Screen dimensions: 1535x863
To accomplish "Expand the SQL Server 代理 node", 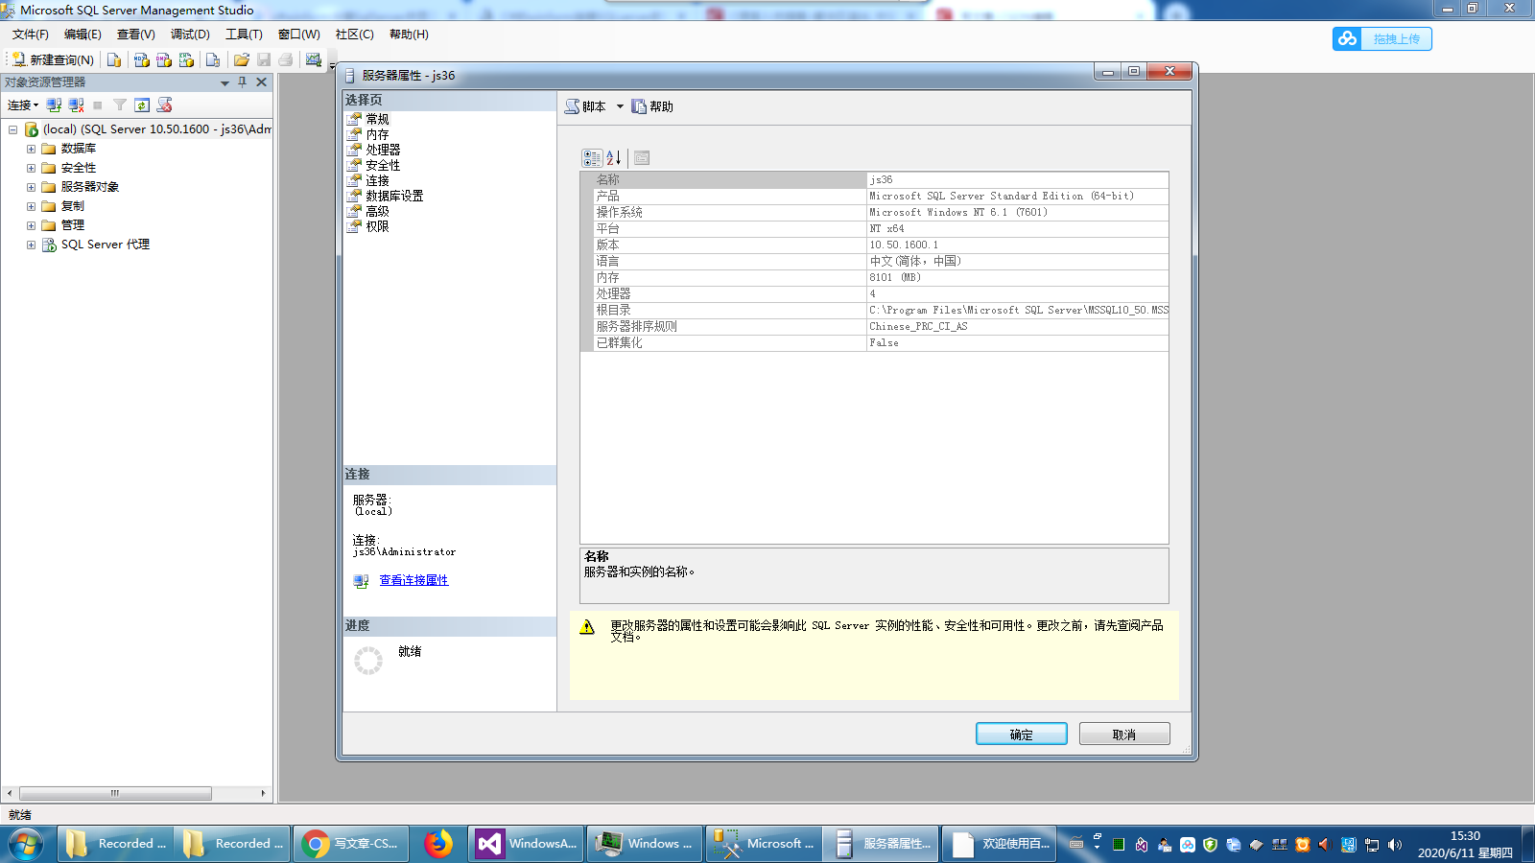I will [31, 245].
